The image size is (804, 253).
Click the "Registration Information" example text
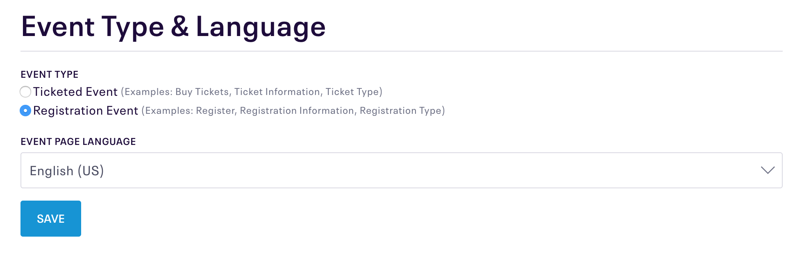pos(297,111)
